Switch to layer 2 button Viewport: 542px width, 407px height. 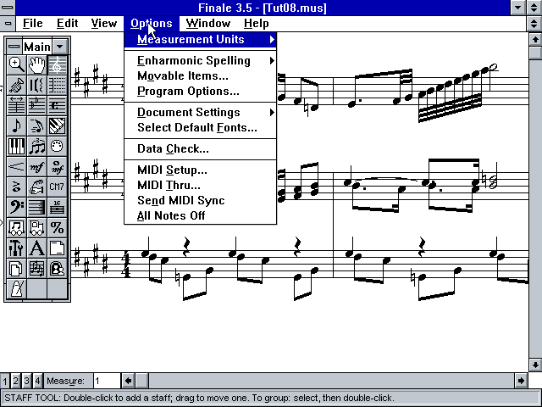click(x=15, y=381)
